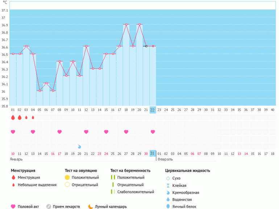
Task: Click the pink heart legend icon for Половой акт
Action: click(13, 206)
